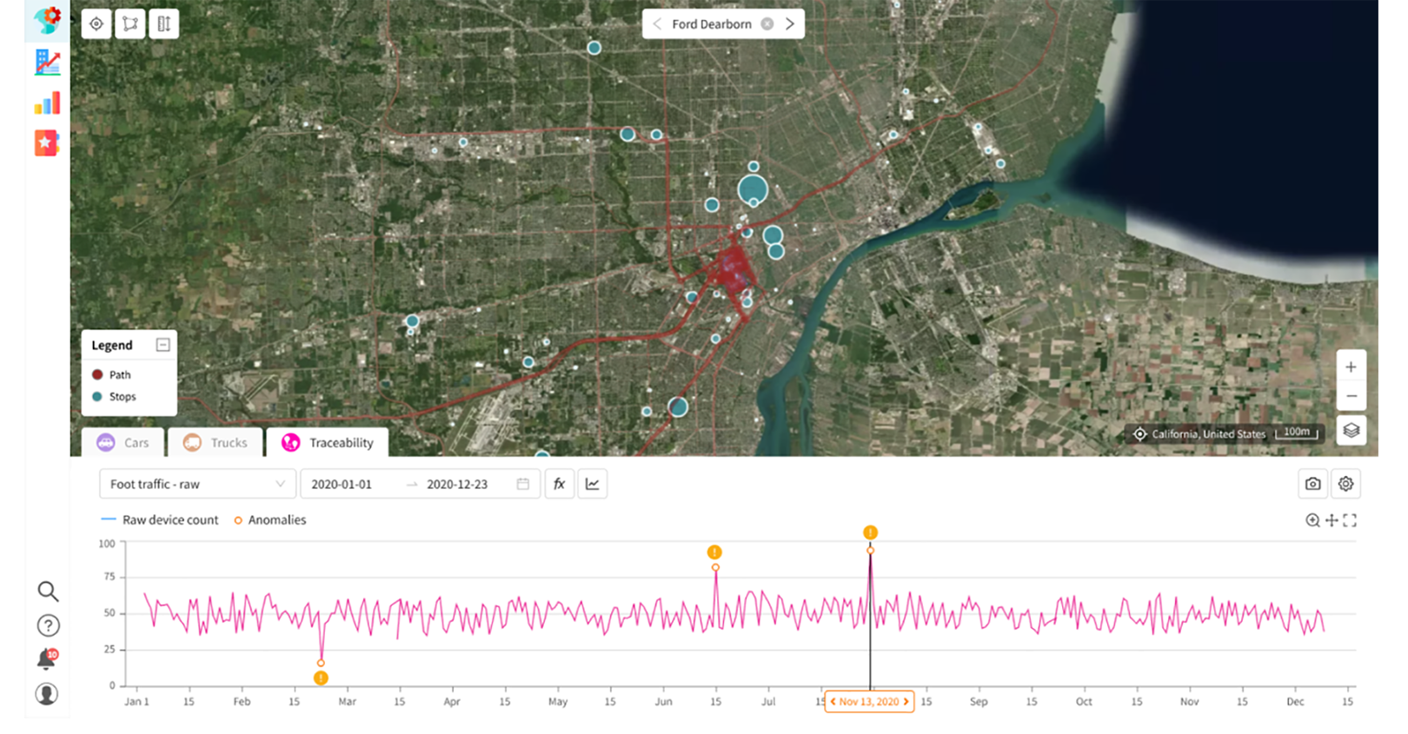Viewport: 1408px width, 734px height.
Task: Zoom in the map with plus button
Action: [x=1351, y=367]
